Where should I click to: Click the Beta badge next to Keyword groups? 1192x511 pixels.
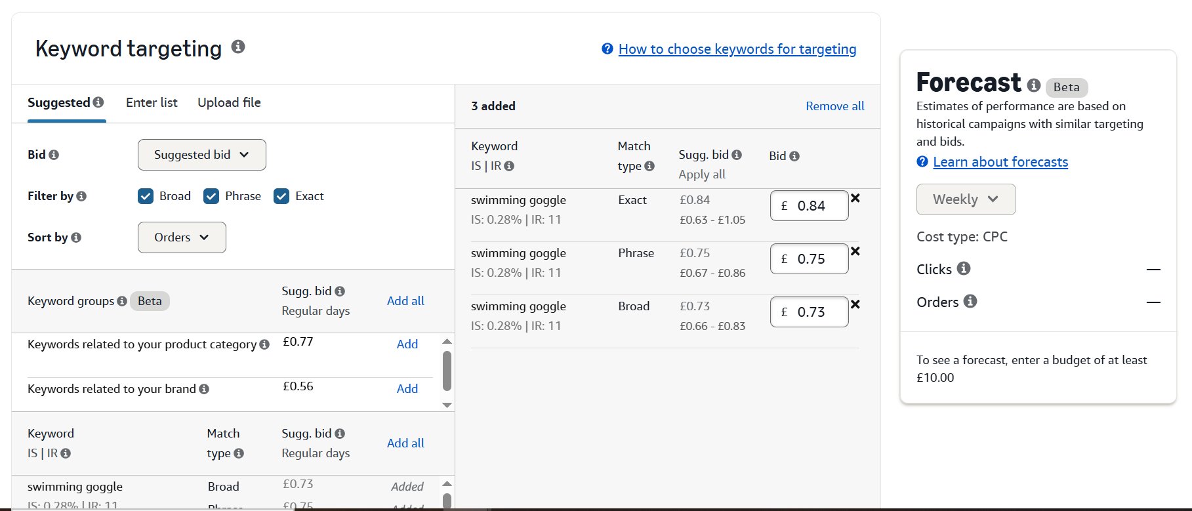[150, 301]
